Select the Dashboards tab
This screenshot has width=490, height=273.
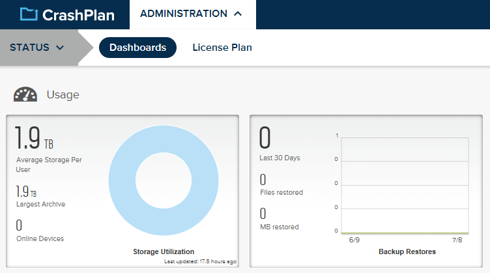137,48
